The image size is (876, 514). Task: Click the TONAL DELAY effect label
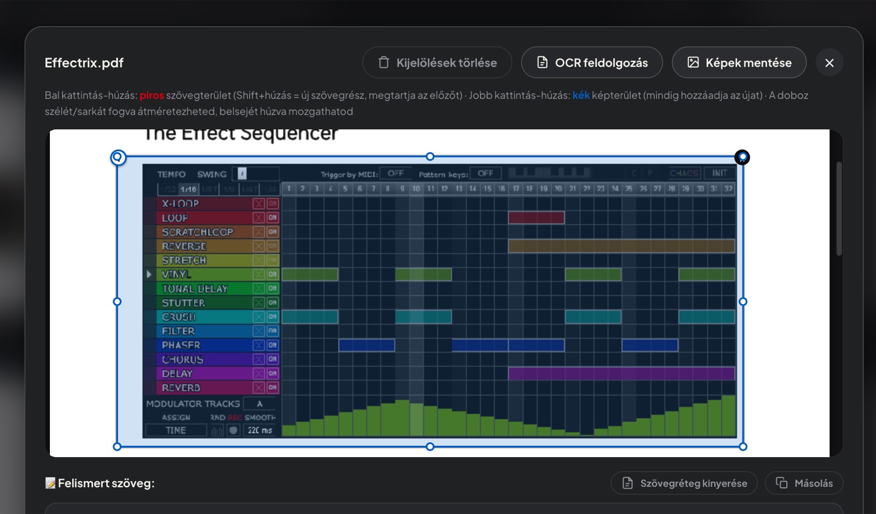(x=194, y=288)
